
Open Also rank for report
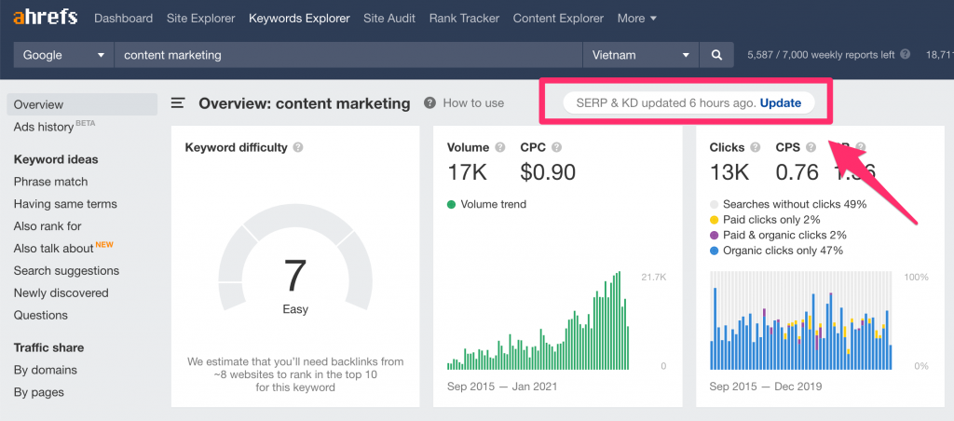[x=48, y=226]
